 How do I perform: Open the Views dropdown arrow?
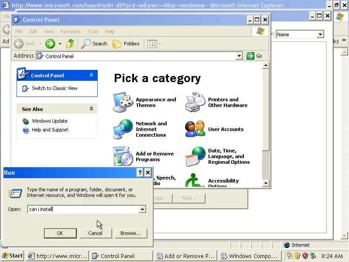pyautogui.click(x=160, y=44)
